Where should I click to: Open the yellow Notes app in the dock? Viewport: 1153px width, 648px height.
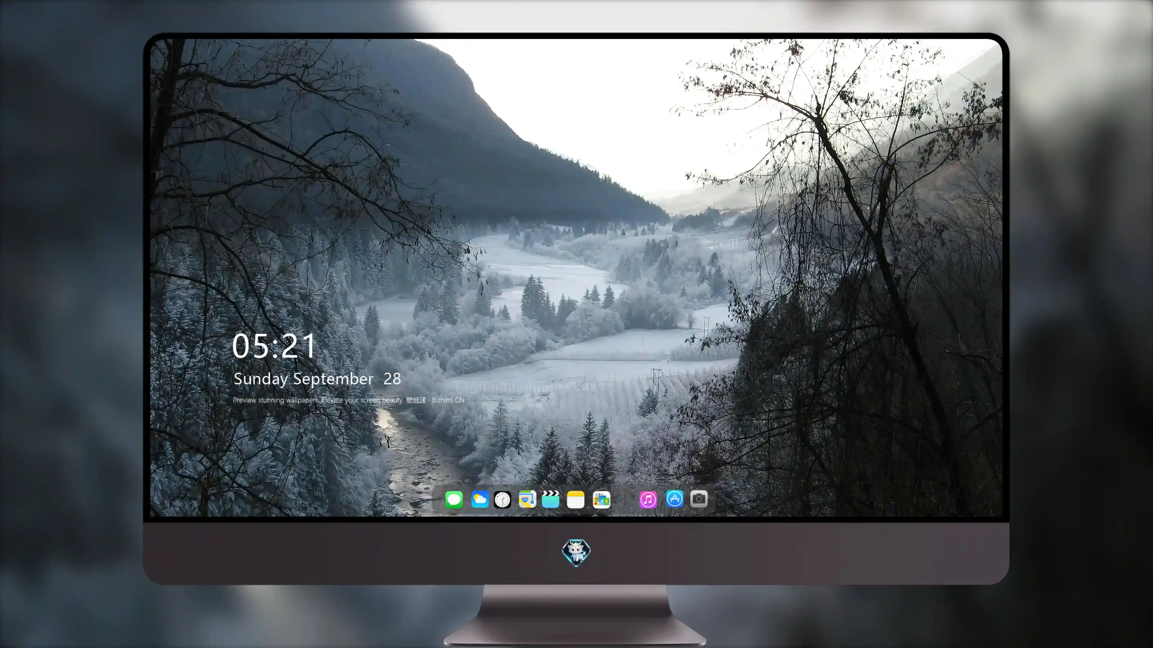tap(576, 499)
